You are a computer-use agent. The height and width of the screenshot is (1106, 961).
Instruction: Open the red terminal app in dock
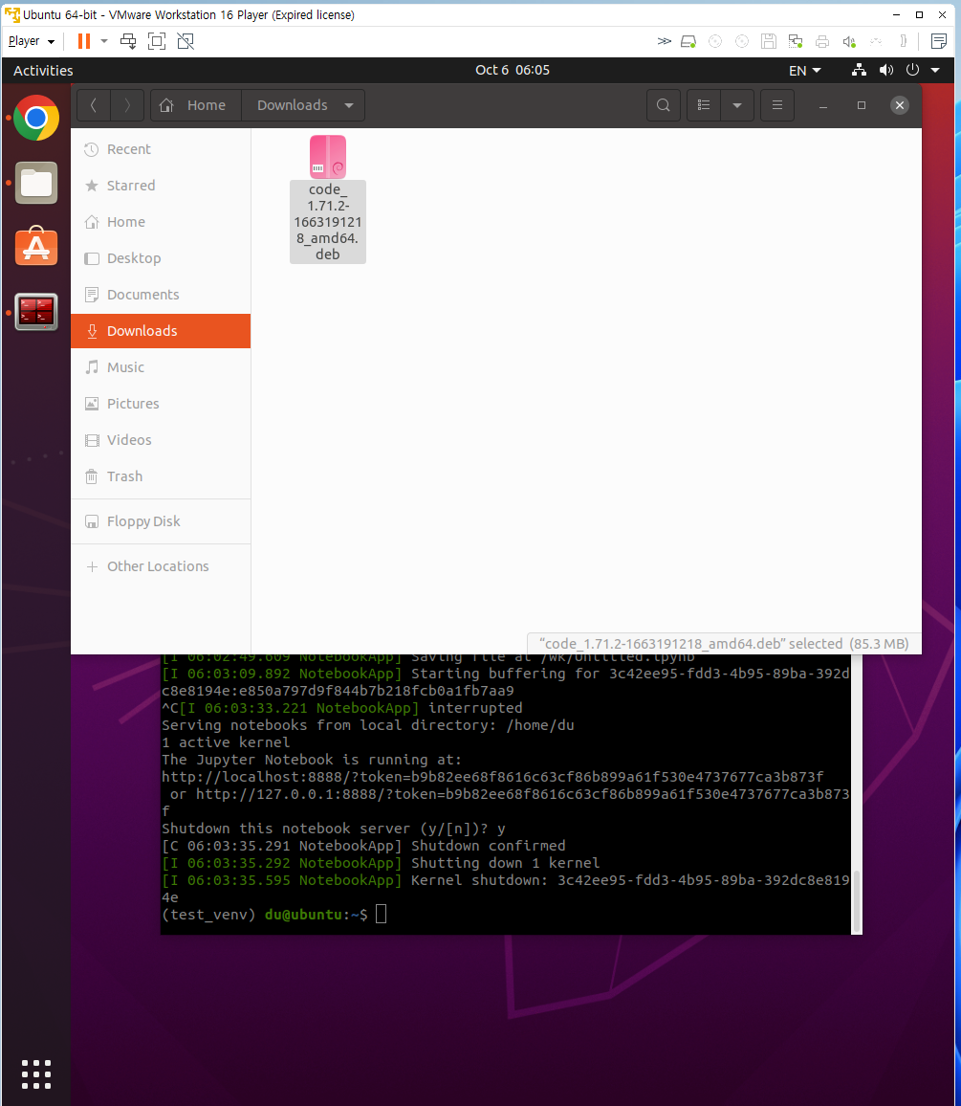[x=36, y=312]
